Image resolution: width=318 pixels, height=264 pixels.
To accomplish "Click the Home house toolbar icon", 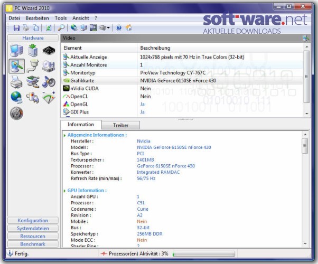I will (x=129, y=28).
